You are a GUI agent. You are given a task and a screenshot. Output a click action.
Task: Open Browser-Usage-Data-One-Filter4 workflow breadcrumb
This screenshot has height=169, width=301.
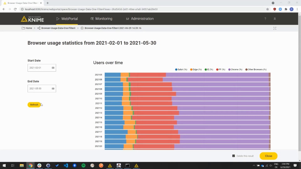point(56,28)
